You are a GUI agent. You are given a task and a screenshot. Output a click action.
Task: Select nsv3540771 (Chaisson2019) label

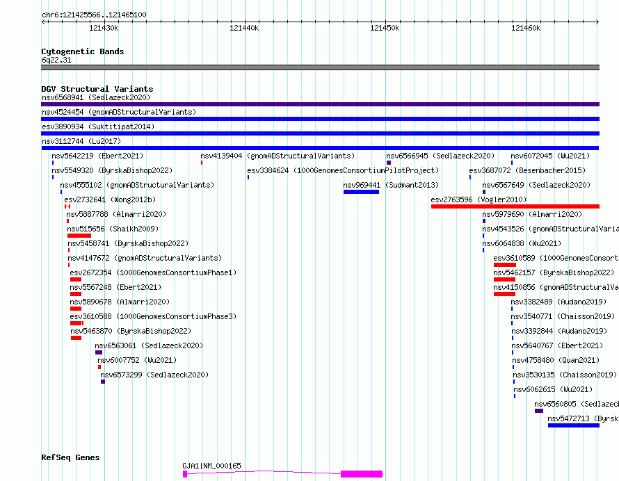click(563, 316)
